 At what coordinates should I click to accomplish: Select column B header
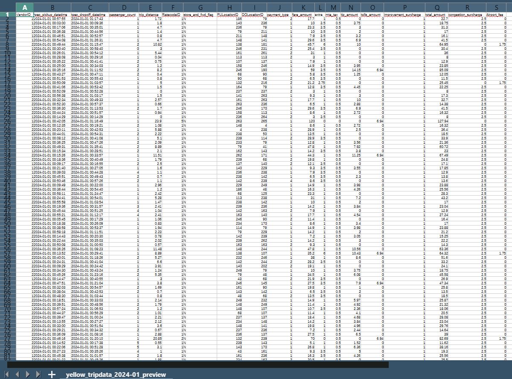point(52,7)
